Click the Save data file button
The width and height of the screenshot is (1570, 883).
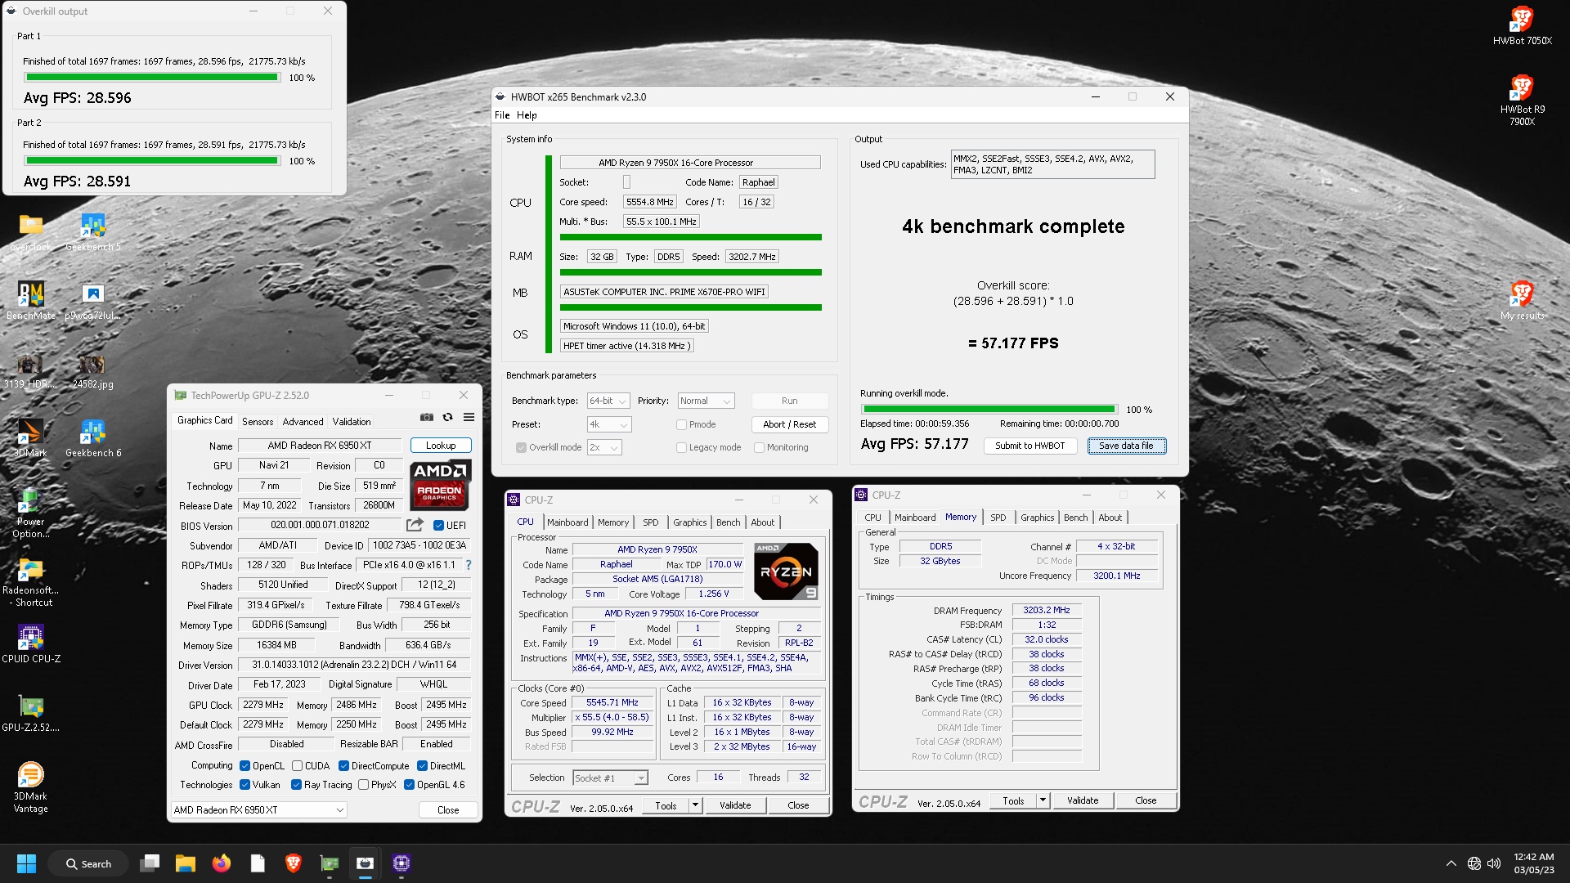pos(1126,446)
